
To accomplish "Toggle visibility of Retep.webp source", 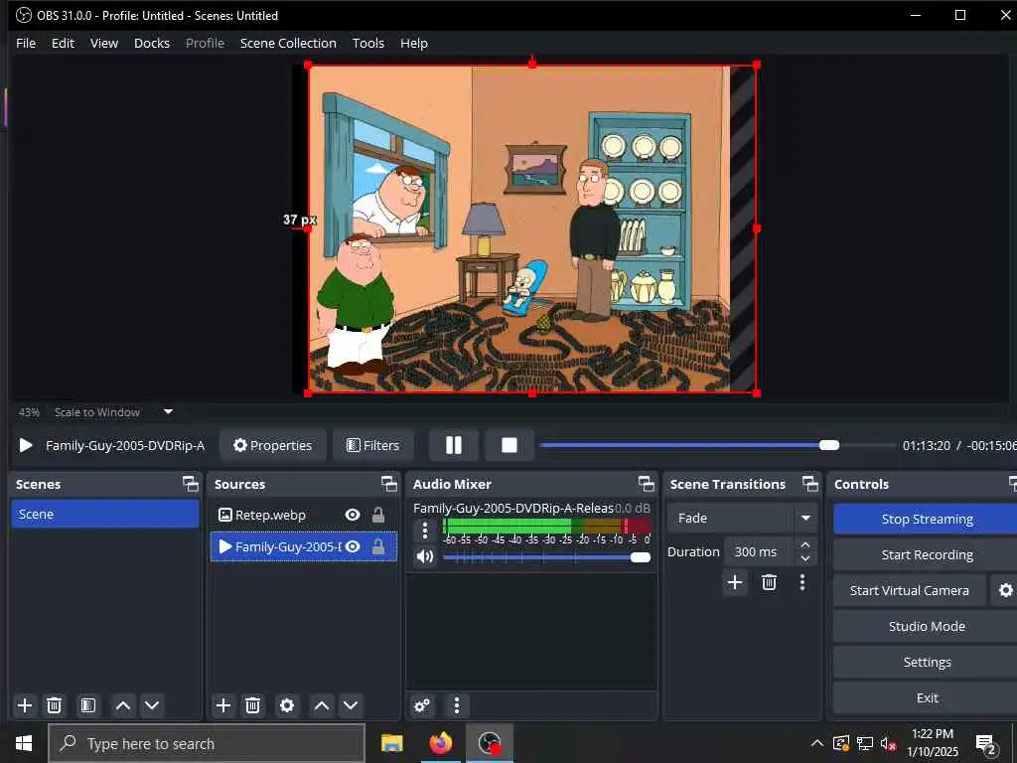I will [x=353, y=515].
